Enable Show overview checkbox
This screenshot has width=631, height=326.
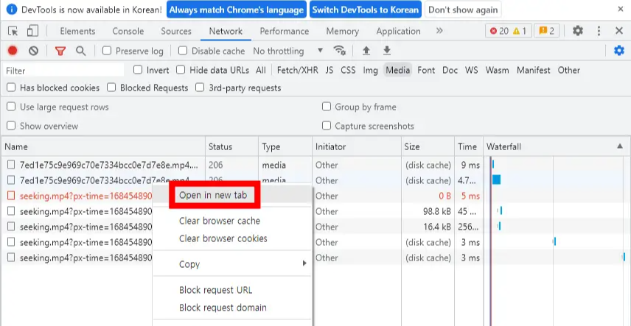[11, 126]
